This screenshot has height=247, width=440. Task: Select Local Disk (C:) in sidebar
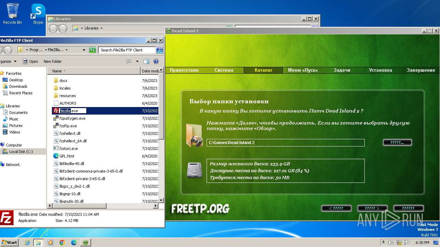coord(21,152)
